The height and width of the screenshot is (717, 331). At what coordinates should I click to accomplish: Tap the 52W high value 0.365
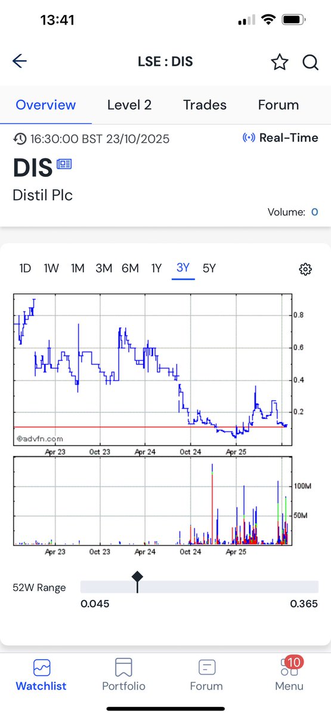[304, 604]
